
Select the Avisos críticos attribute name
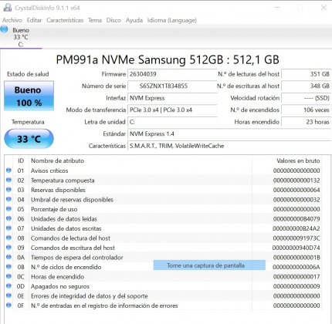pyautogui.click(x=49, y=170)
